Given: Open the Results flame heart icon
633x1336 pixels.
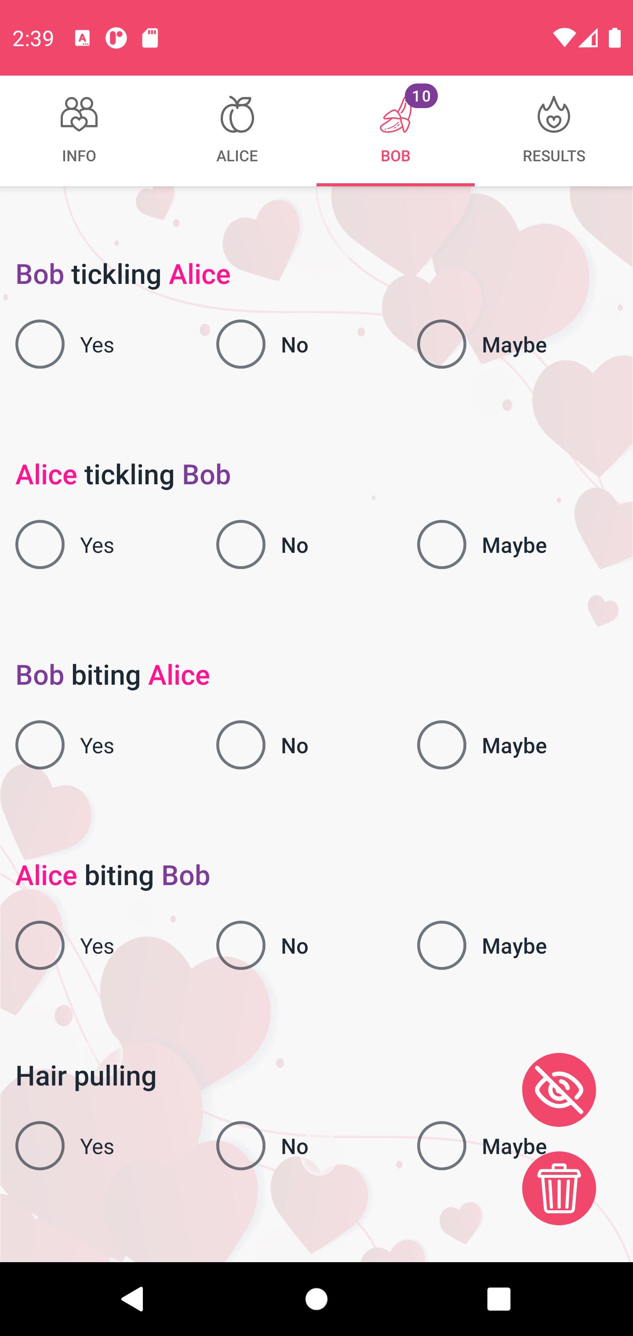Looking at the screenshot, I should point(553,114).
